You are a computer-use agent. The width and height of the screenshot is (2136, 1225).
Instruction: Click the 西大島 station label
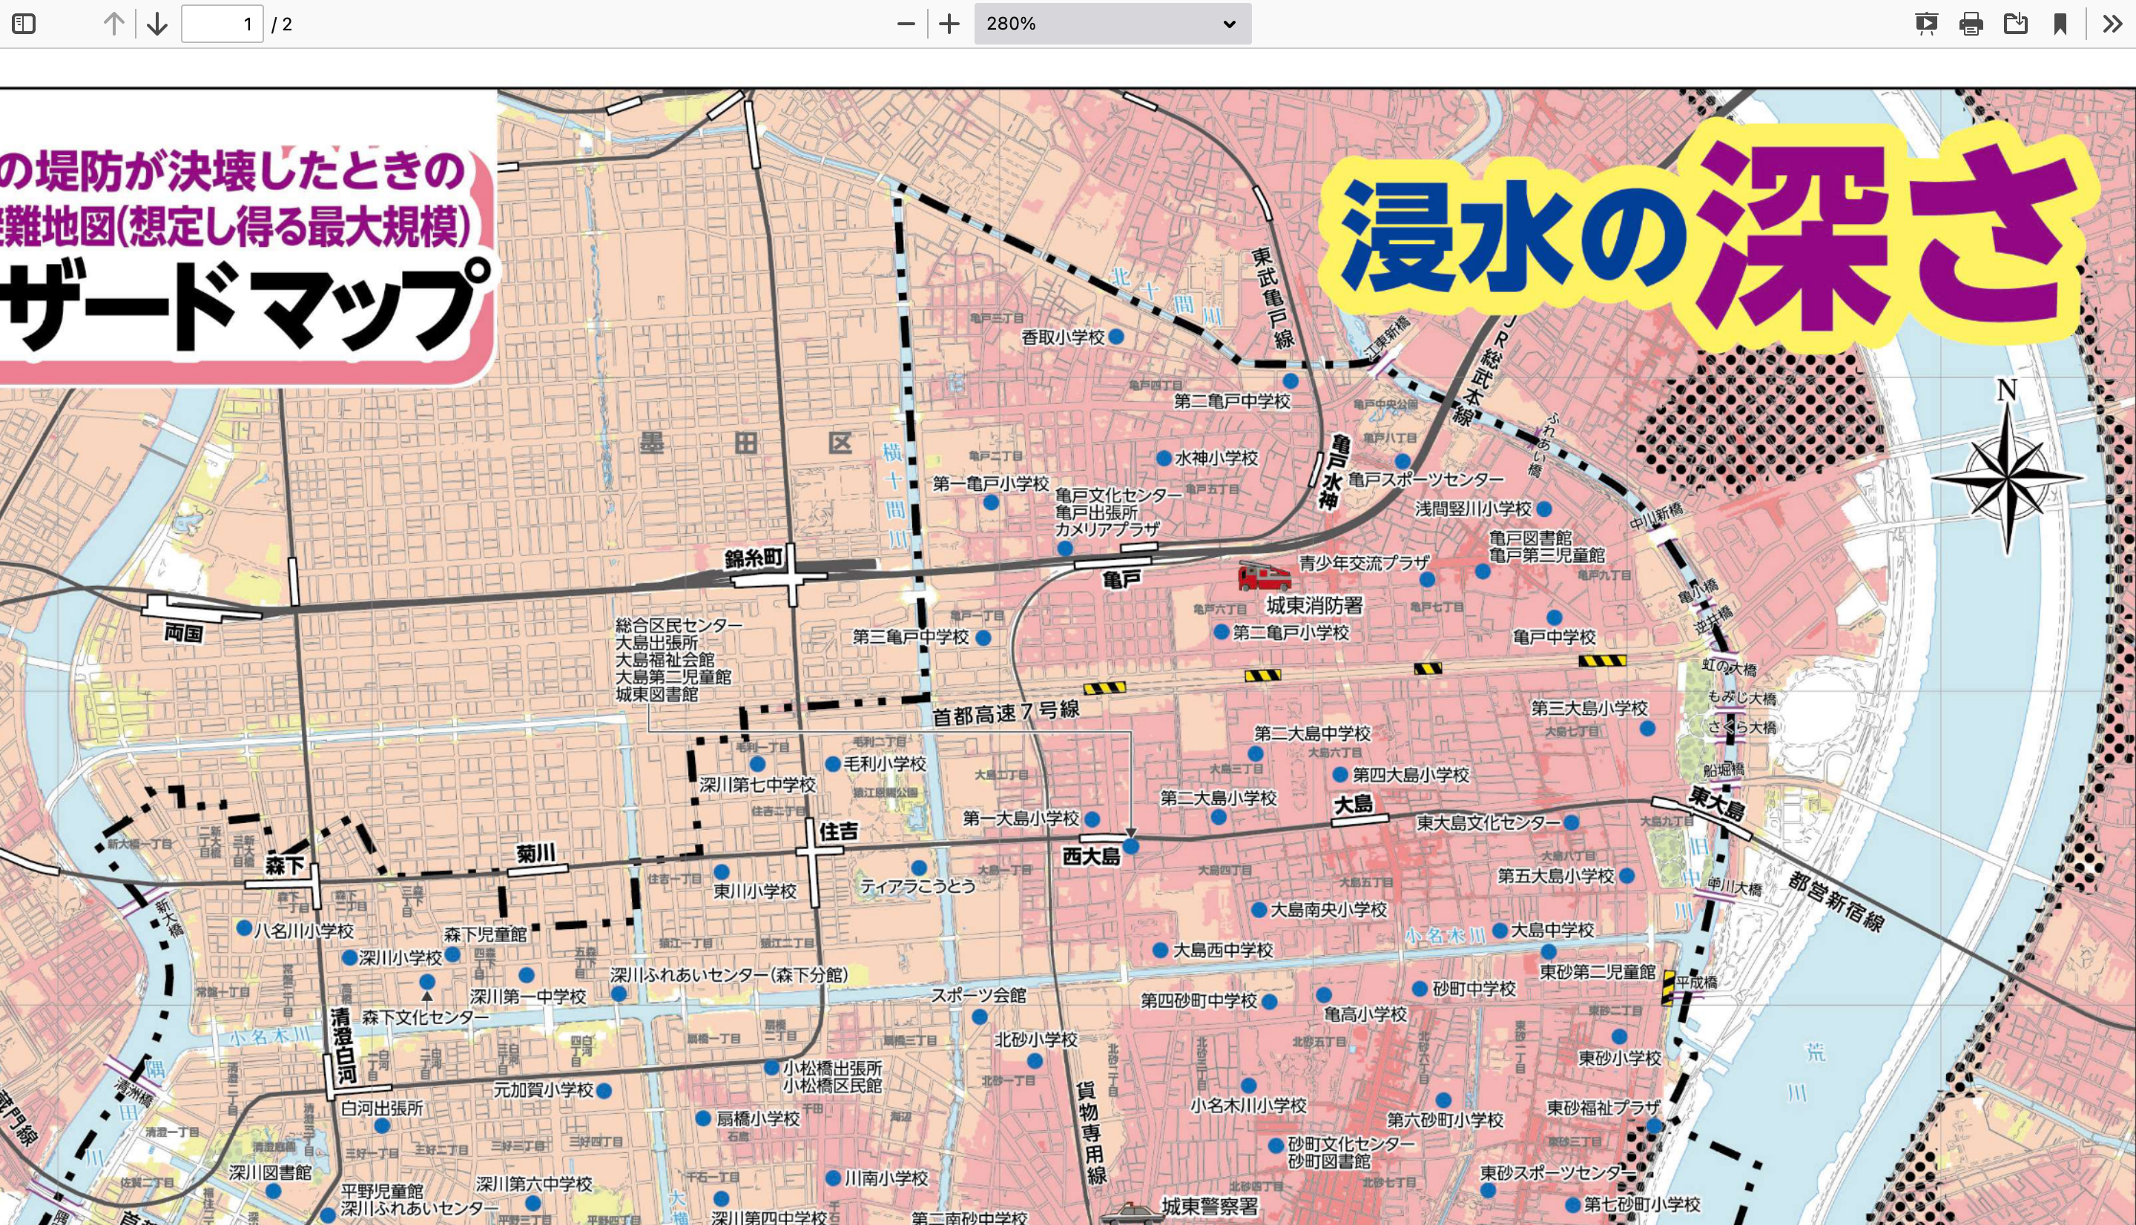pos(1091,856)
